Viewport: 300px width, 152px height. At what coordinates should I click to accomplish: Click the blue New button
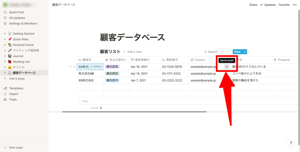[237, 52]
